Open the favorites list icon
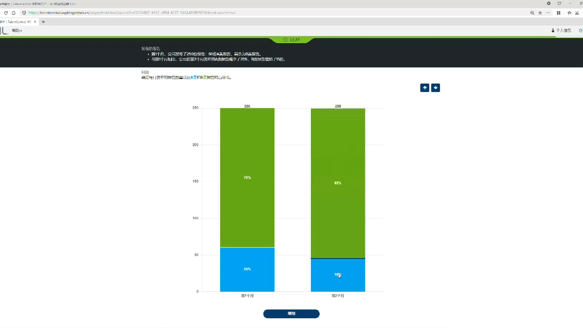This screenshot has width=583, height=328. pos(569,13)
